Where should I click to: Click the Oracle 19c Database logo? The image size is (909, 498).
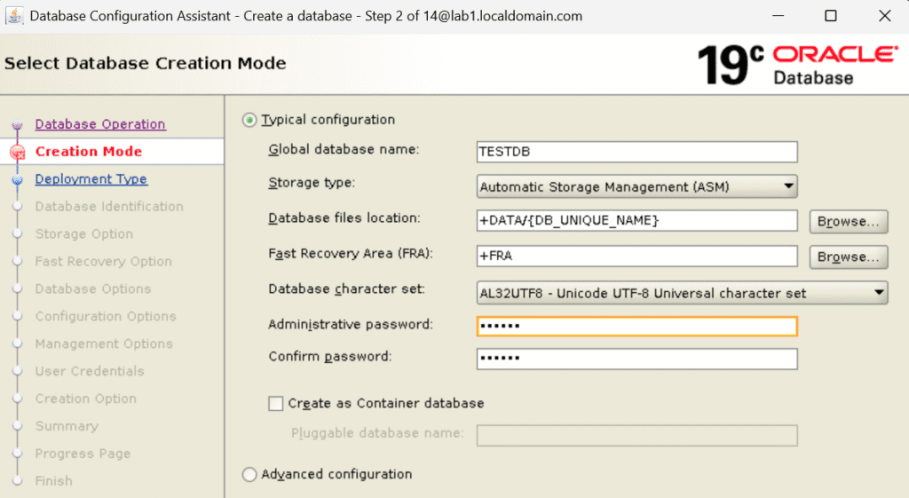coord(798,65)
